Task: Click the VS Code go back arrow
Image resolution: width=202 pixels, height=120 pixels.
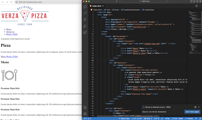Action: click(x=117, y=1)
